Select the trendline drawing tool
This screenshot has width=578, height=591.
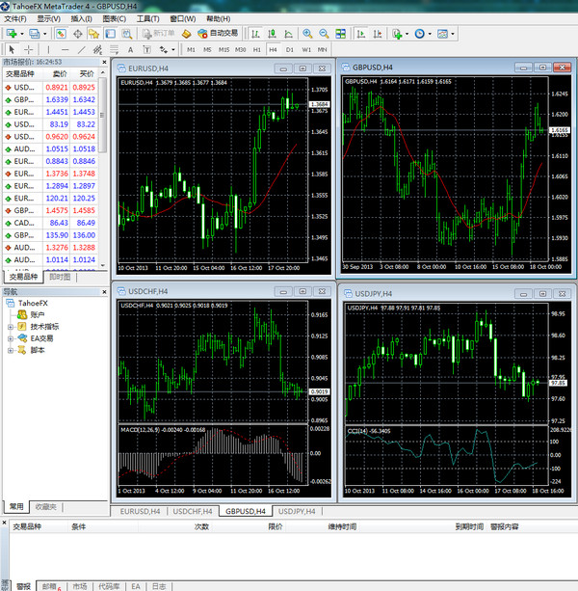coord(81,48)
